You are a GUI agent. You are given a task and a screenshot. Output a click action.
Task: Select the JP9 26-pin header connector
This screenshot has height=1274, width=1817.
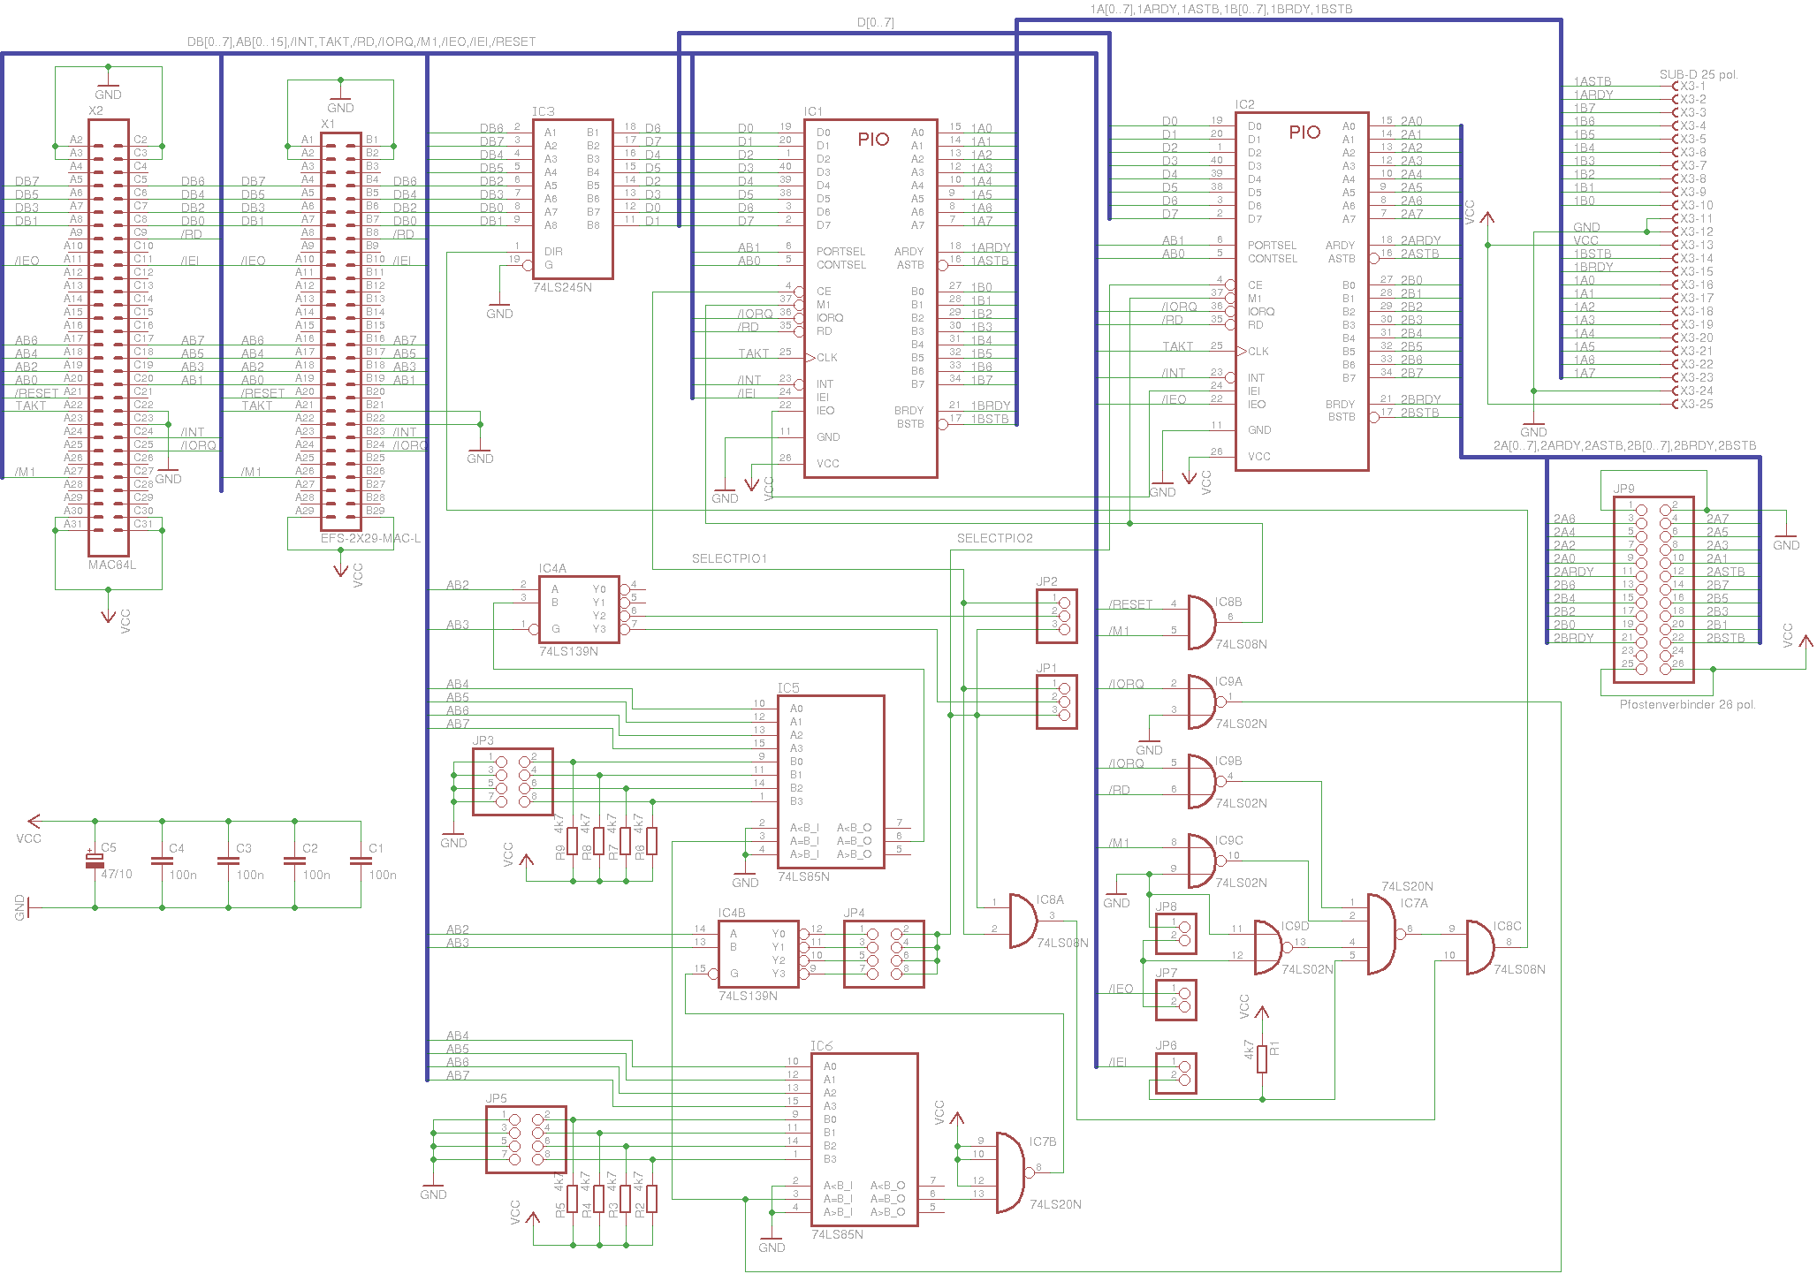click(1653, 589)
